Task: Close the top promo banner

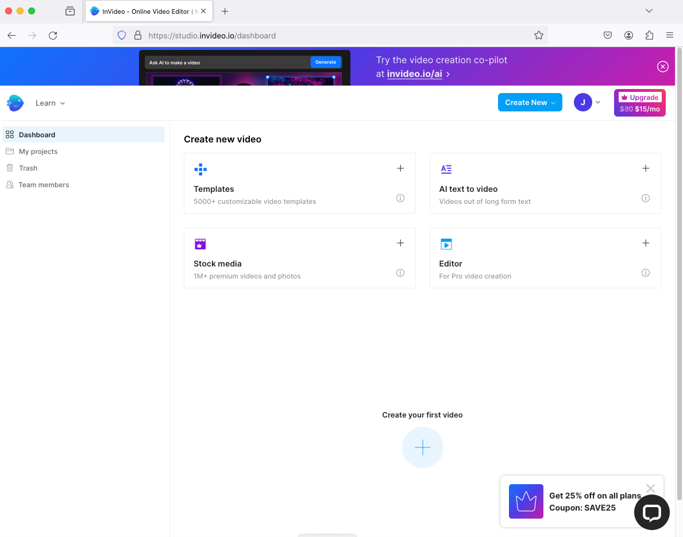Action: tap(662, 67)
